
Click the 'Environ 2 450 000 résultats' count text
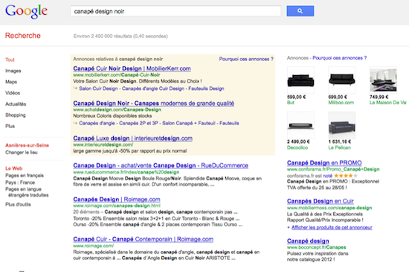[120, 36]
